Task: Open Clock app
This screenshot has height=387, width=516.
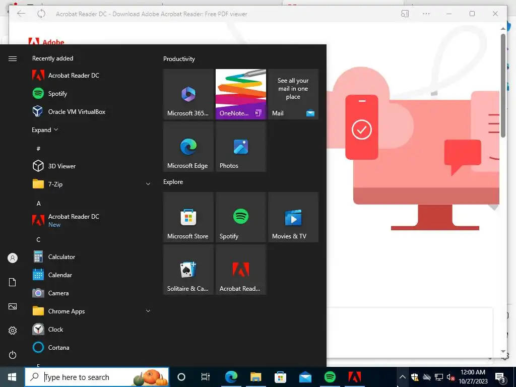Action: pos(92,329)
